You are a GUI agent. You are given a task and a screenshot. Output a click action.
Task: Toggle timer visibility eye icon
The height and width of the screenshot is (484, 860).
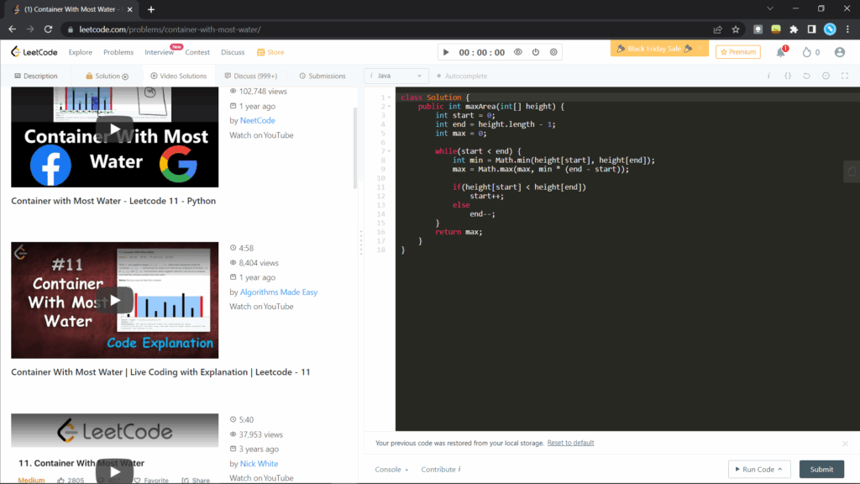click(x=517, y=52)
